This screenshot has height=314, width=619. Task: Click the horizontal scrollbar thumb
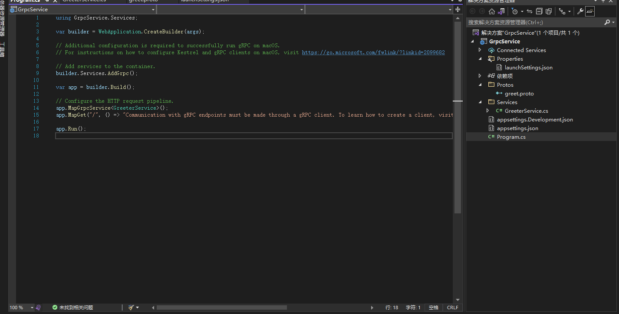(222, 307)
